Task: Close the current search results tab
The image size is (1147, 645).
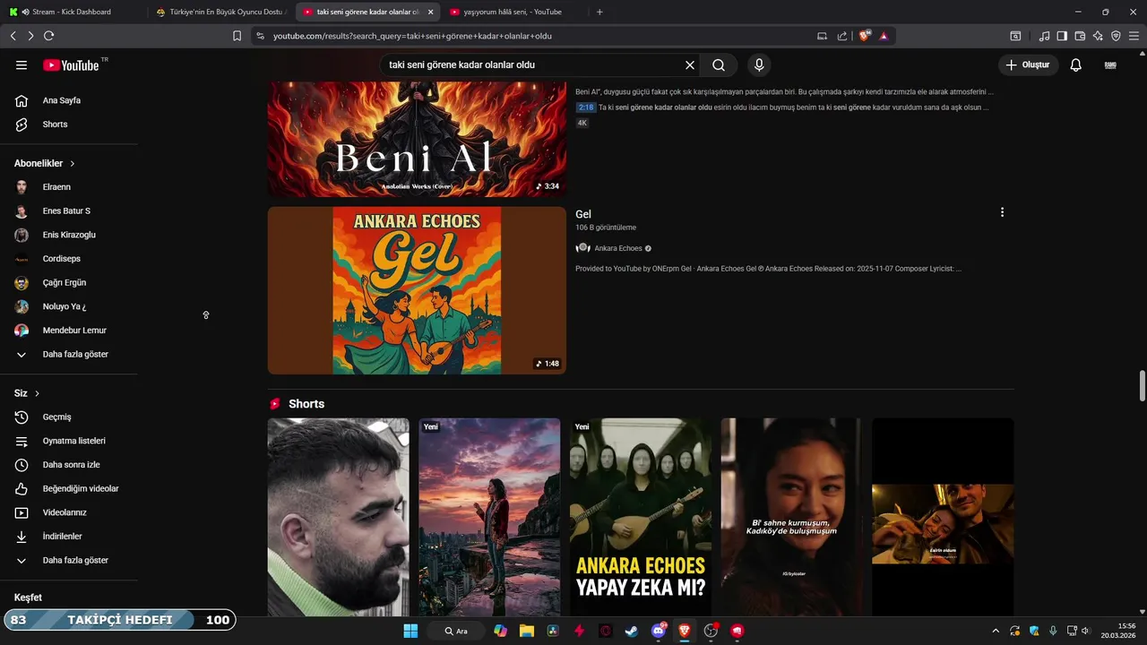Action: click(431, 12)
